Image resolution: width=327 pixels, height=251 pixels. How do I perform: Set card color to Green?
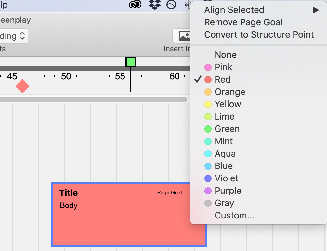227,129
